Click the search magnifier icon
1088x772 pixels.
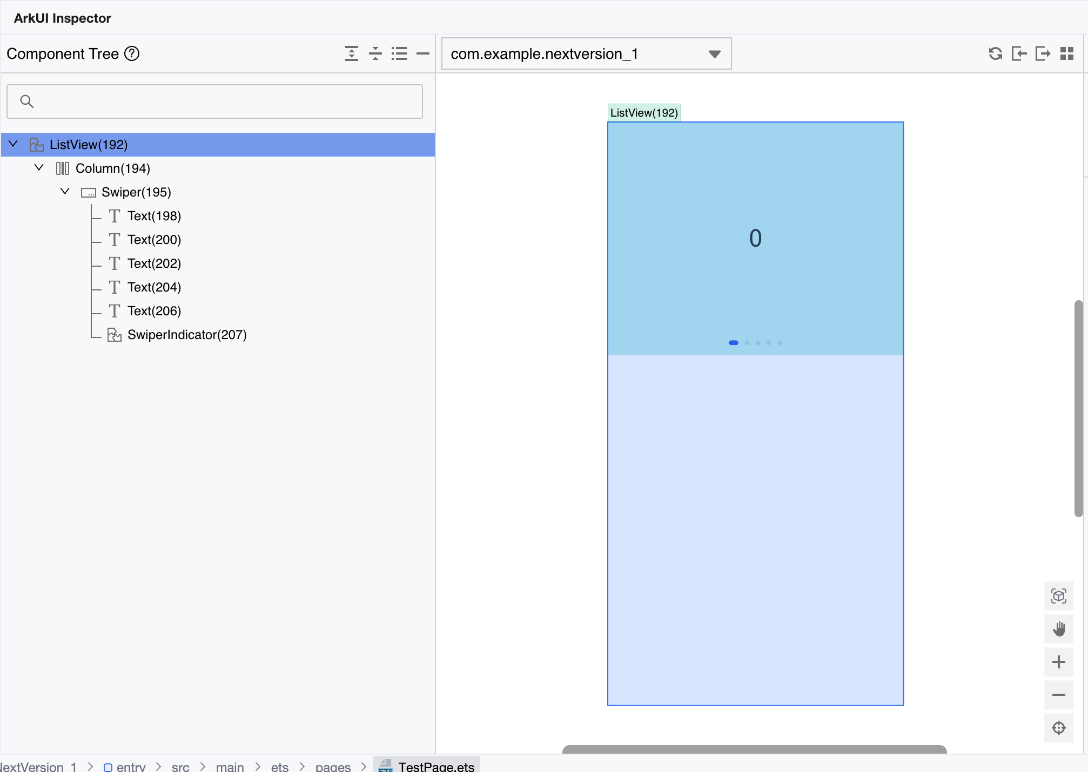pyautogui.click(x=26, y=101)
